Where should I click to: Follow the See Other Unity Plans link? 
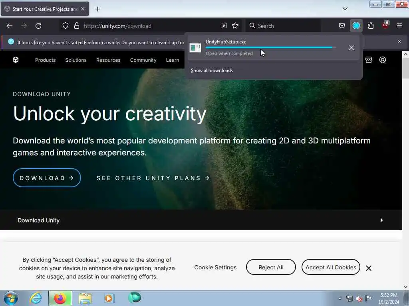pos(153,178)
